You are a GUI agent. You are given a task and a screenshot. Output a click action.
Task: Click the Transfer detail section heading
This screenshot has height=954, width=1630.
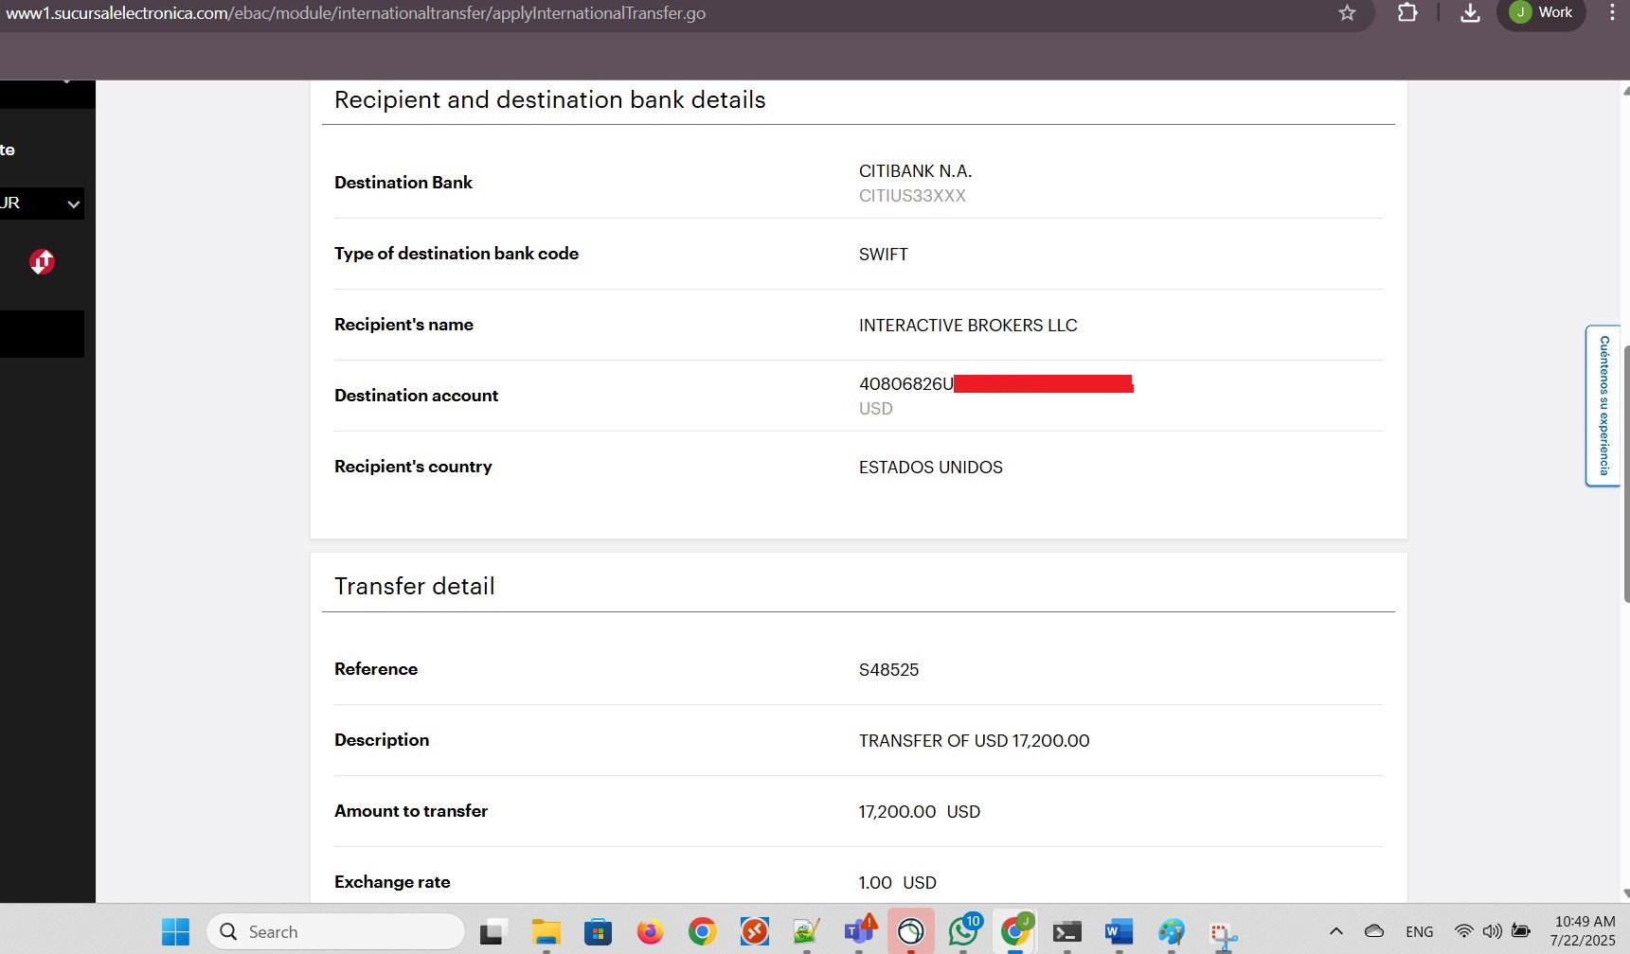[x=414, y=586]
